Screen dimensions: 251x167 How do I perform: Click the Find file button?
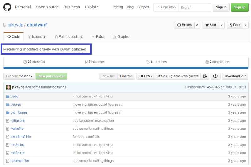click(x=126, y=76)
